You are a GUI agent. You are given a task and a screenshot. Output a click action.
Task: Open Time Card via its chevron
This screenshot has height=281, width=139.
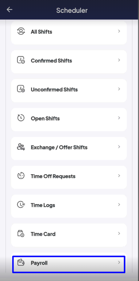119,234
